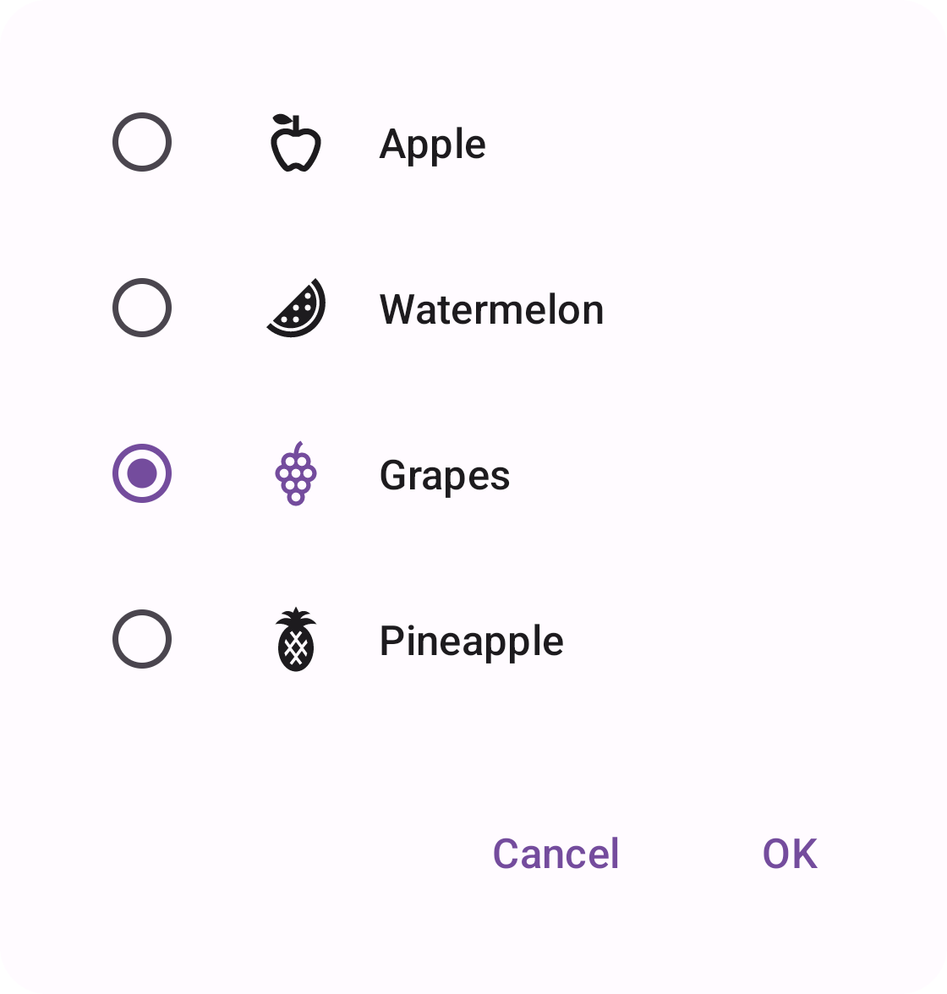Screen dimensions: 947x994
Task: Click the apple fruit icon
Action: [x=295, y=143]
